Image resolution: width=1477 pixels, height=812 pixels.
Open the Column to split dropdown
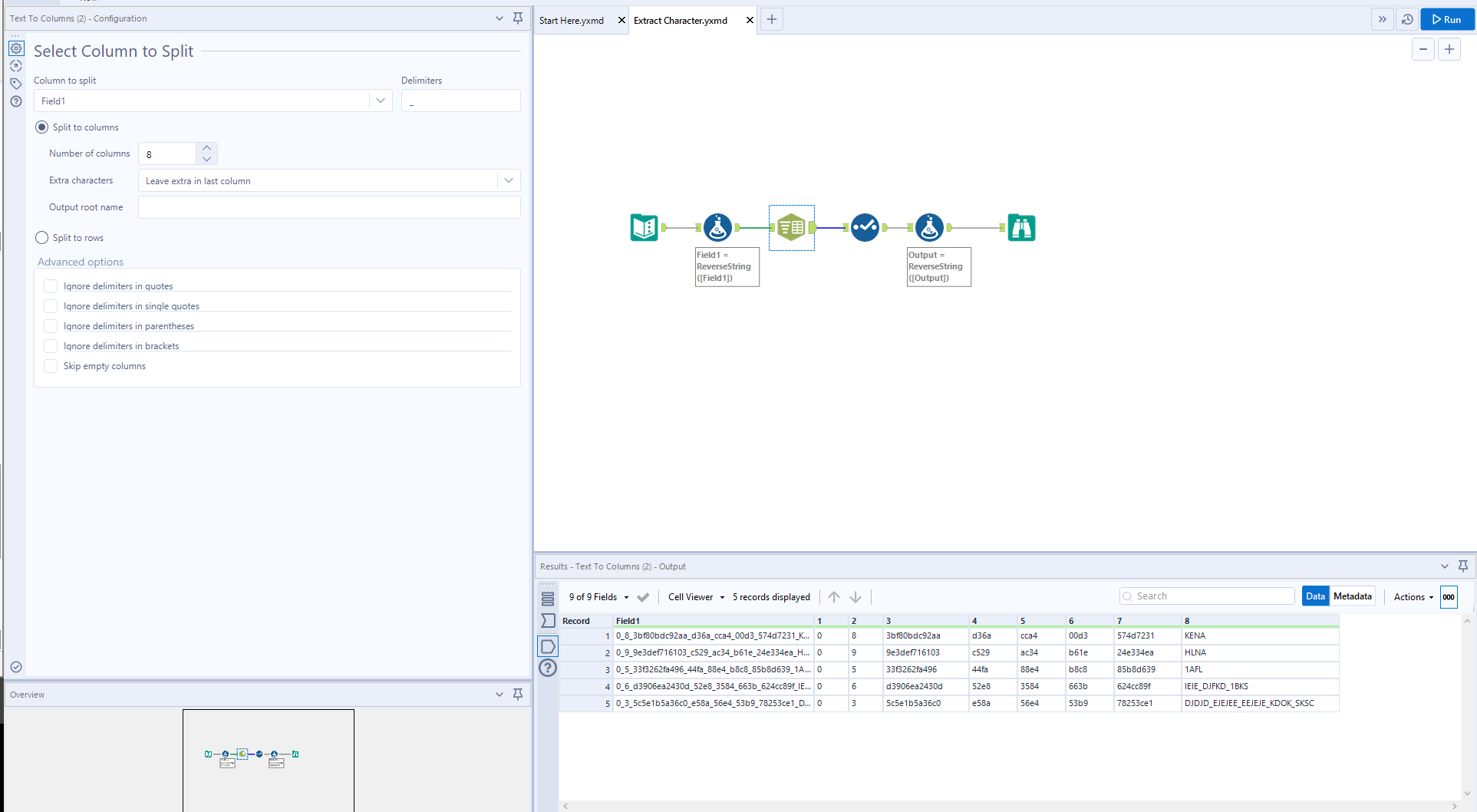[380, 101]
